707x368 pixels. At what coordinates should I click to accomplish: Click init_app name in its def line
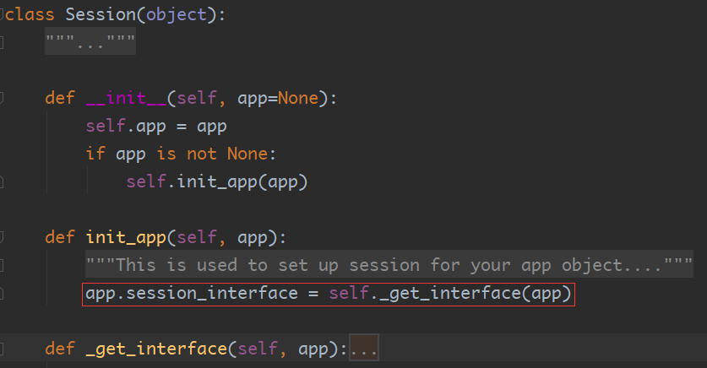[126, 238]
